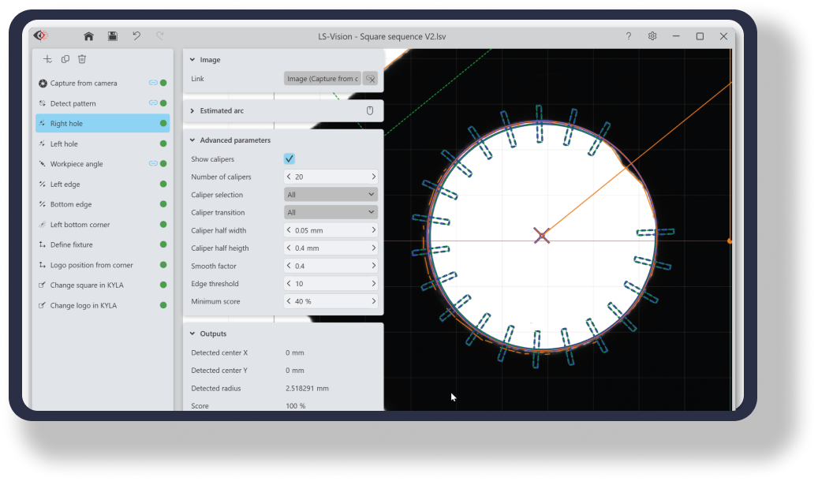Viewport: 818px width, 481px height.
Task: Click the Home icon in the title bar
Action: (x=88, y=36)
